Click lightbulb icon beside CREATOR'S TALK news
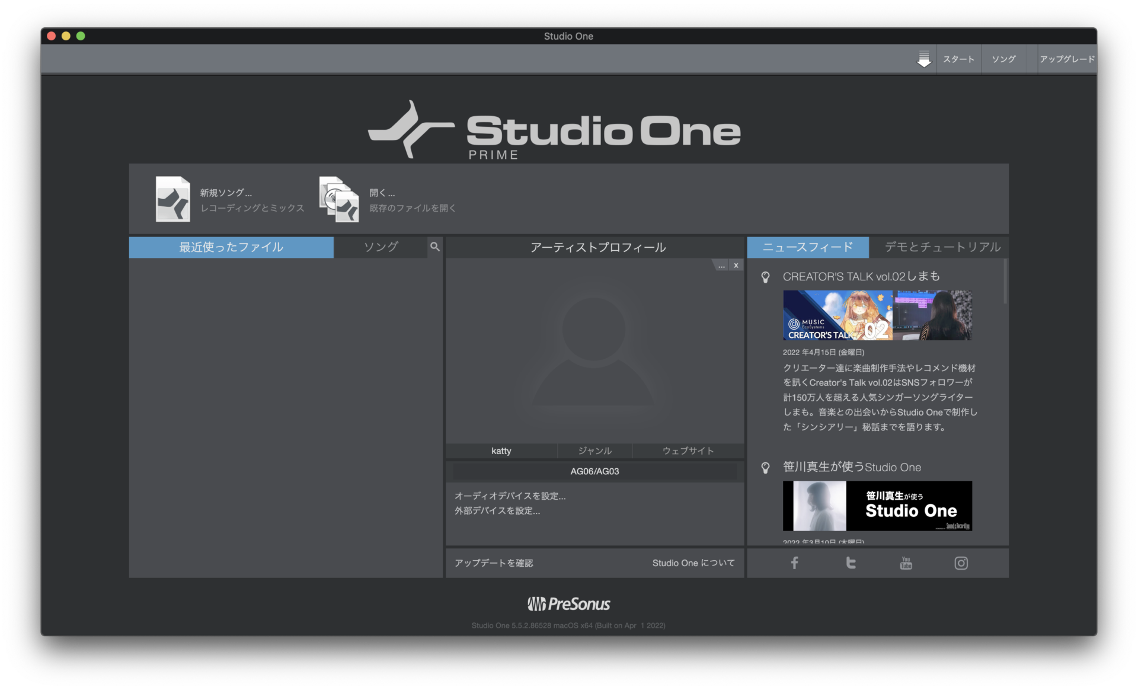 pos(765,277)
